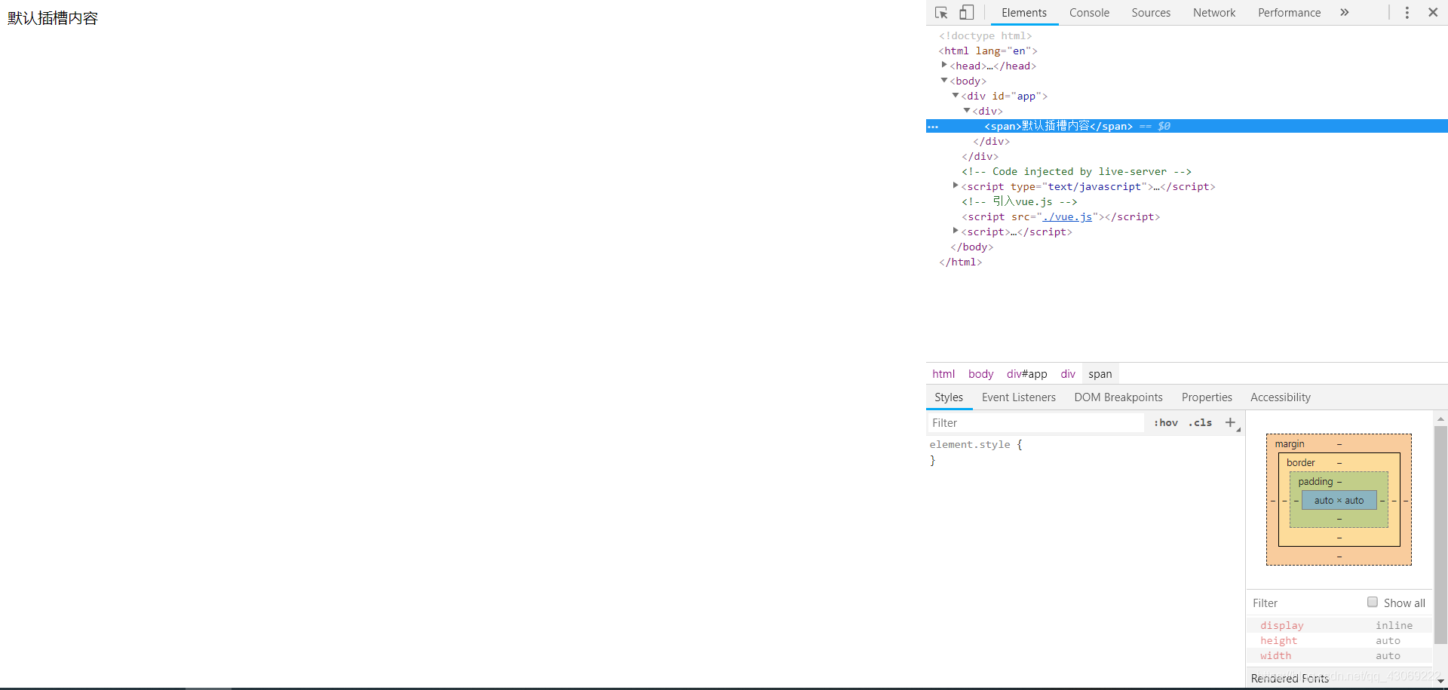This screenshot has width=1448, height=690.
Task: Select the closing </body> tag row
Action: [x=971, y=247]
